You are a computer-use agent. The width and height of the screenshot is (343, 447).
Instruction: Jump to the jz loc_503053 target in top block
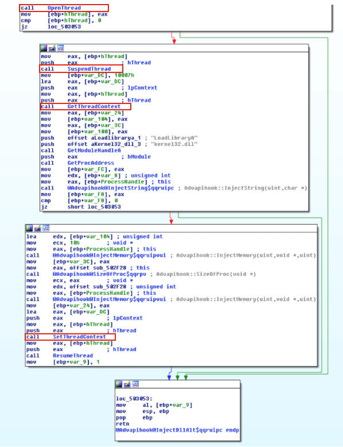click(x=64, y=27)
